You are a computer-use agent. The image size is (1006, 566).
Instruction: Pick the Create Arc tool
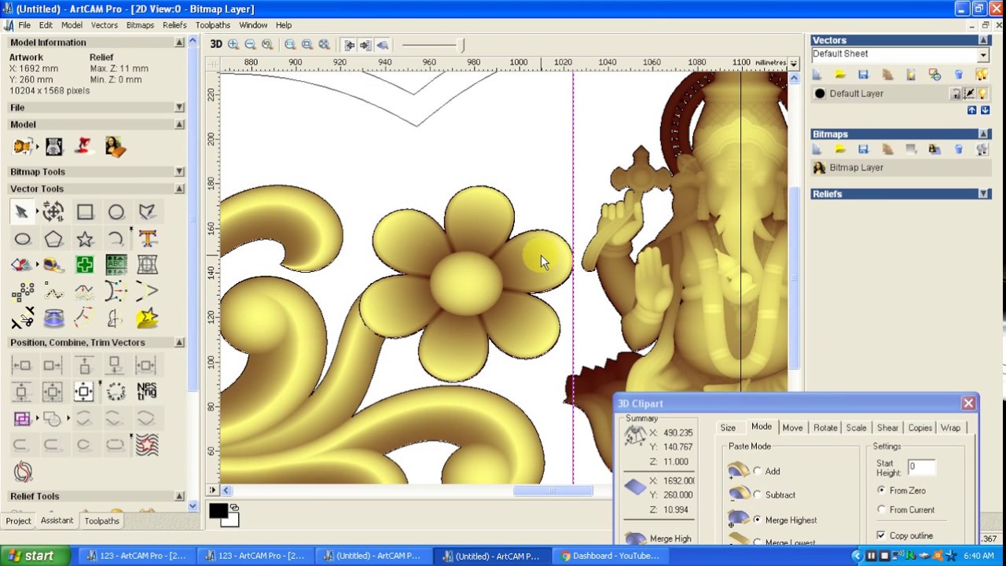pyautogui.click(x=116, y=238)
